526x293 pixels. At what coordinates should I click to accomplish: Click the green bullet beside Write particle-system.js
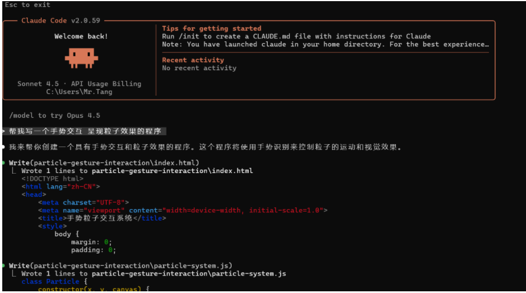[3, 265]
